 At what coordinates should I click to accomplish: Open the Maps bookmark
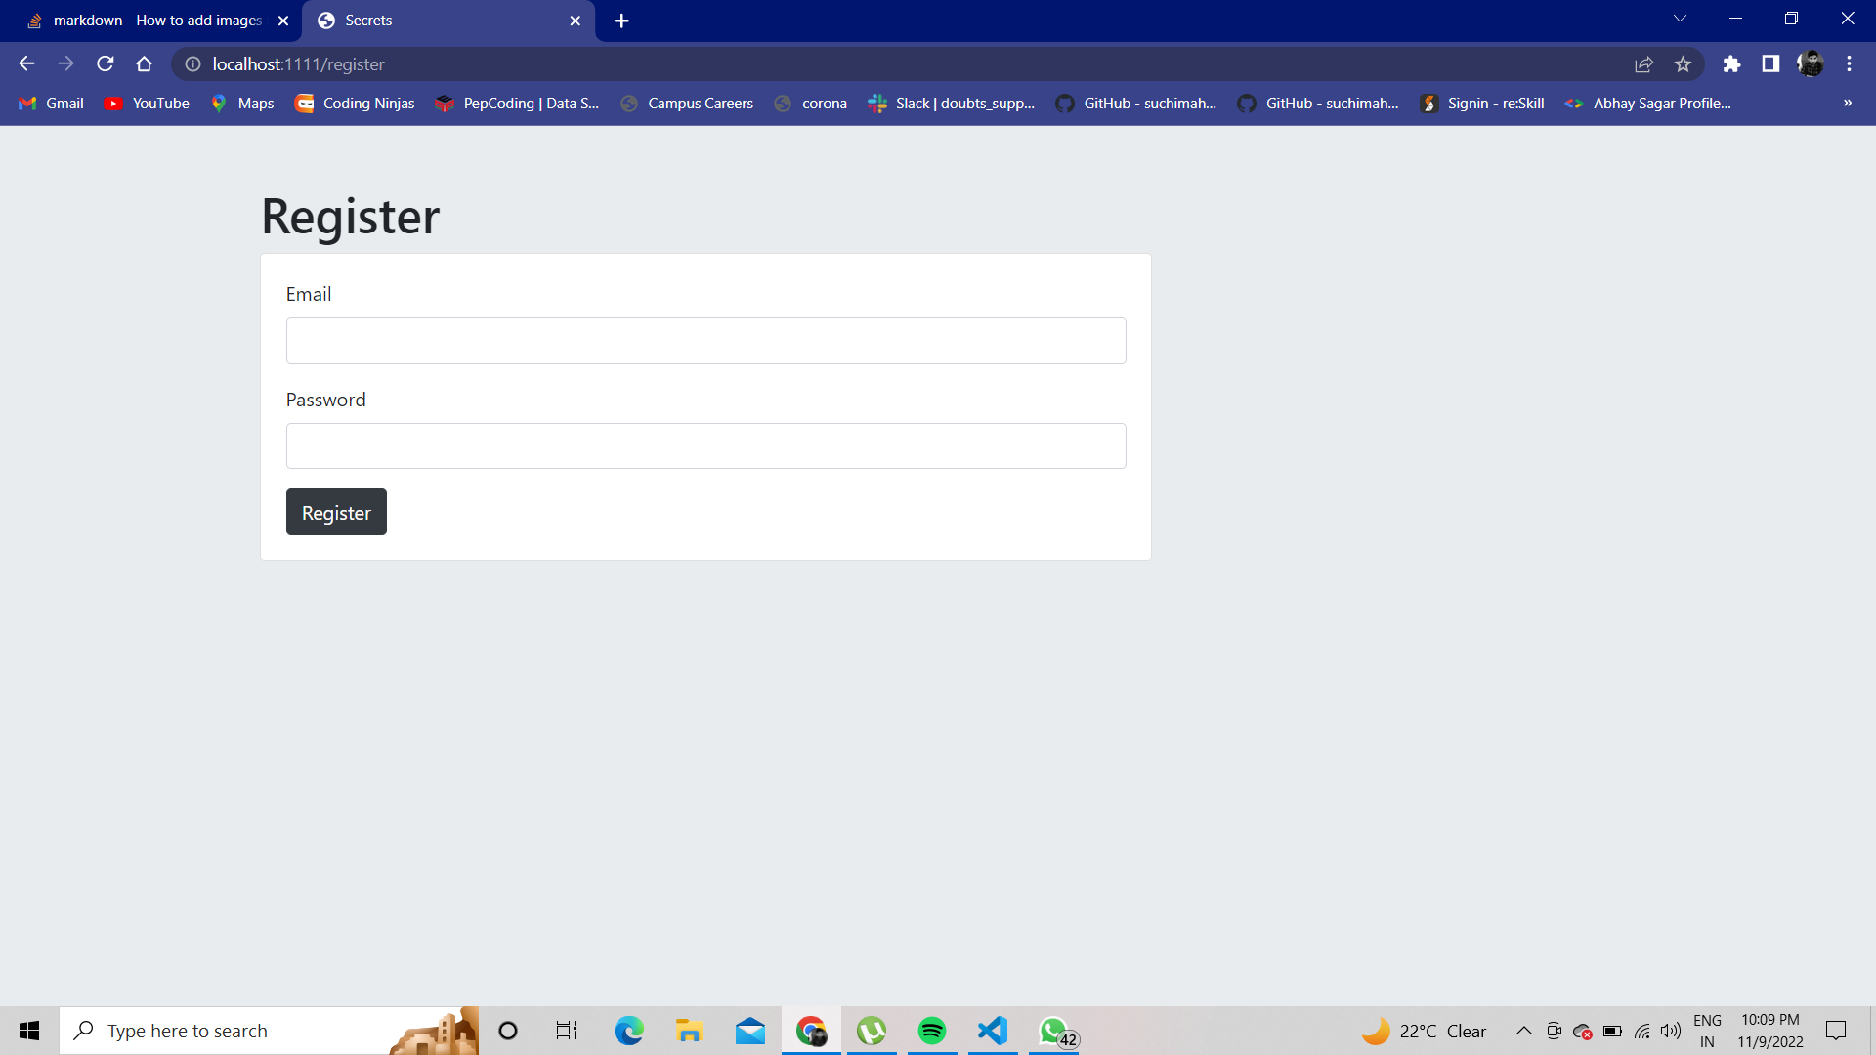coord(242,104)
